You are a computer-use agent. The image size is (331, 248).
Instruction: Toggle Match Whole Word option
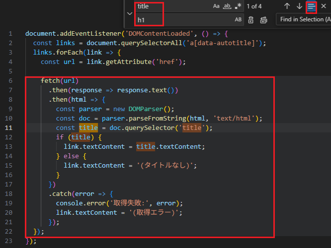tap(227, 6)
